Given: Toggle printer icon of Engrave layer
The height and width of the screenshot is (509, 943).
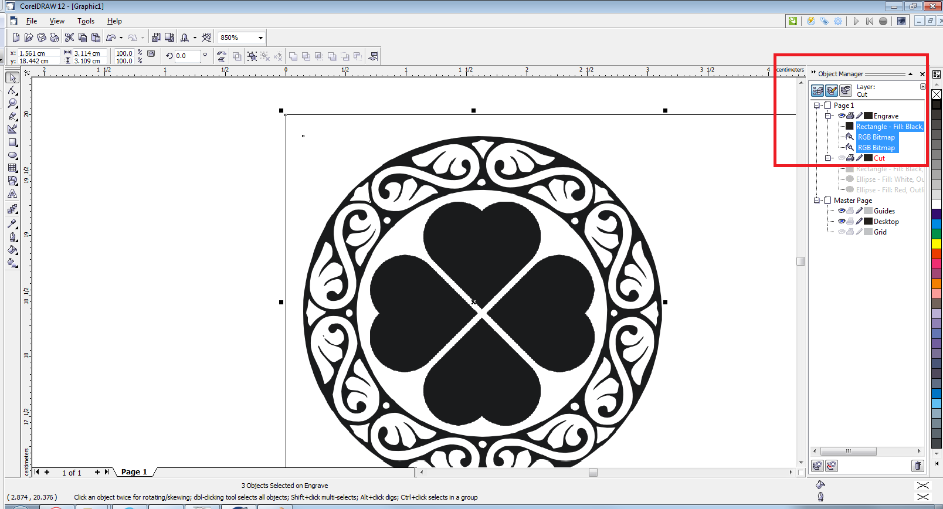Looking at the screenshot, I should [850, 116].
